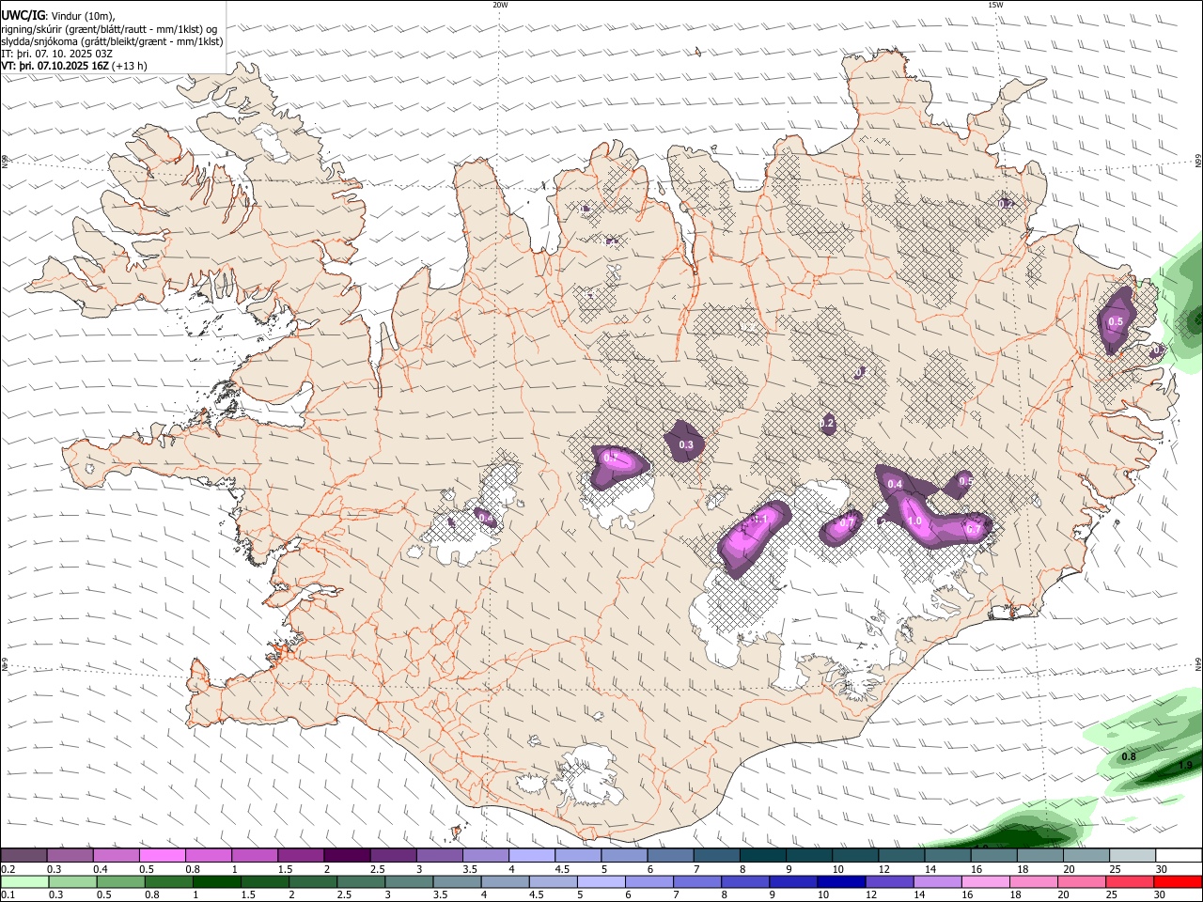
Task: Pick the dark purple swatch between 2 and 2.5
Action: pyautogui.click(x=347, y=855)
